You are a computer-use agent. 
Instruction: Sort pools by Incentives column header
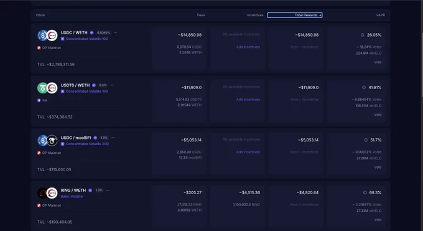pyautogui.click(x=255, y=15)
